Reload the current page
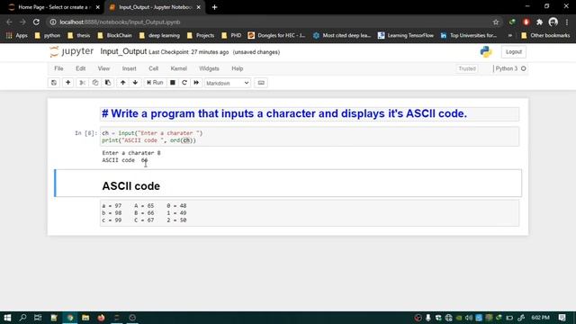Image resolution: width=576 pixels, height=324 pixels. 36,22
